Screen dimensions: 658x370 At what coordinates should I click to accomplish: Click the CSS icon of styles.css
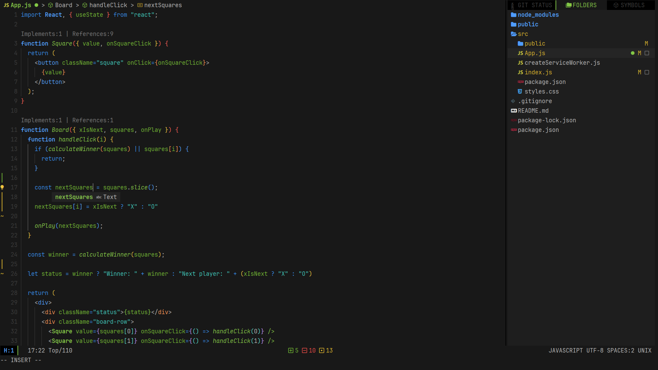(520, 91)
